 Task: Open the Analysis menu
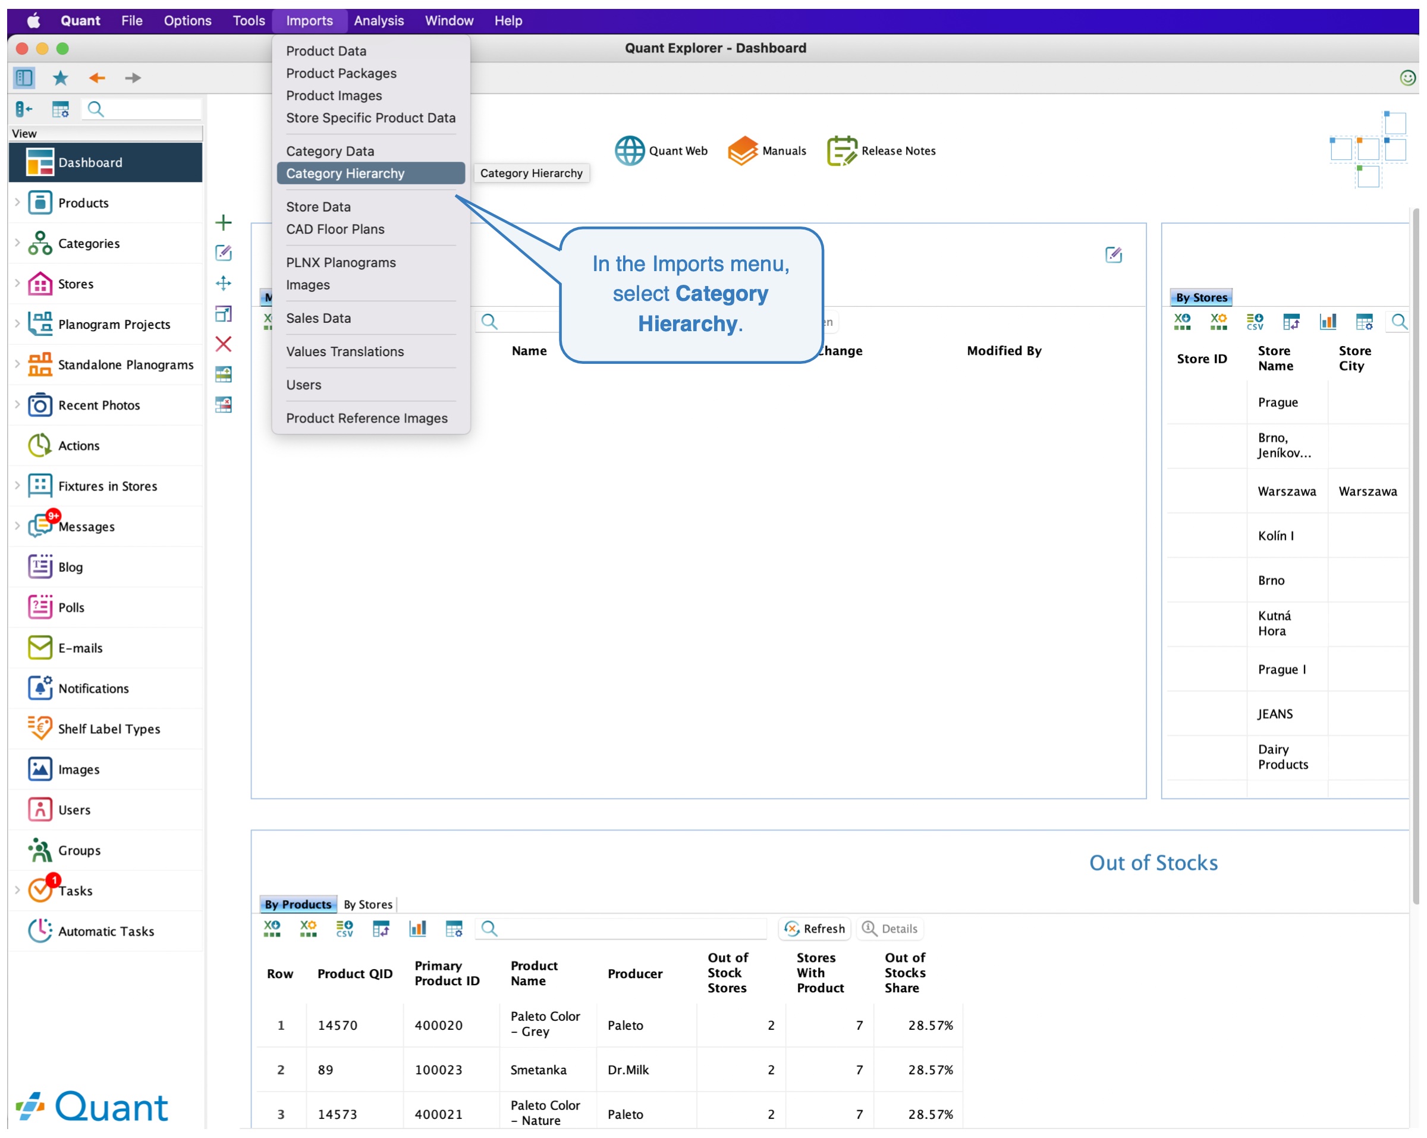point(379,21)
